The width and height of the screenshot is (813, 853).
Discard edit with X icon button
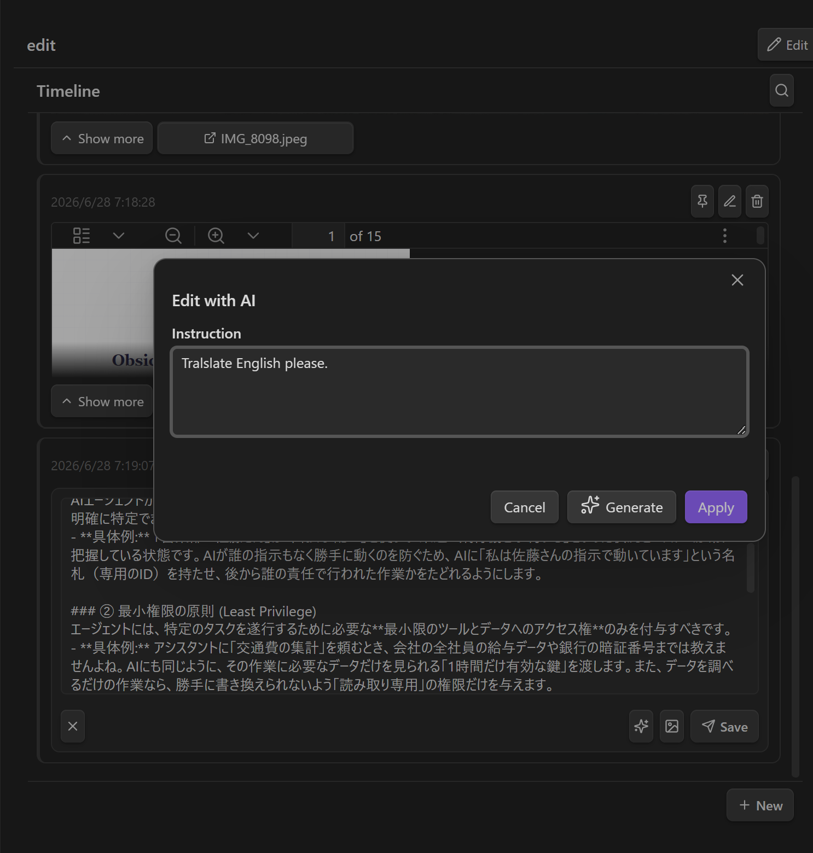[73, 726]
